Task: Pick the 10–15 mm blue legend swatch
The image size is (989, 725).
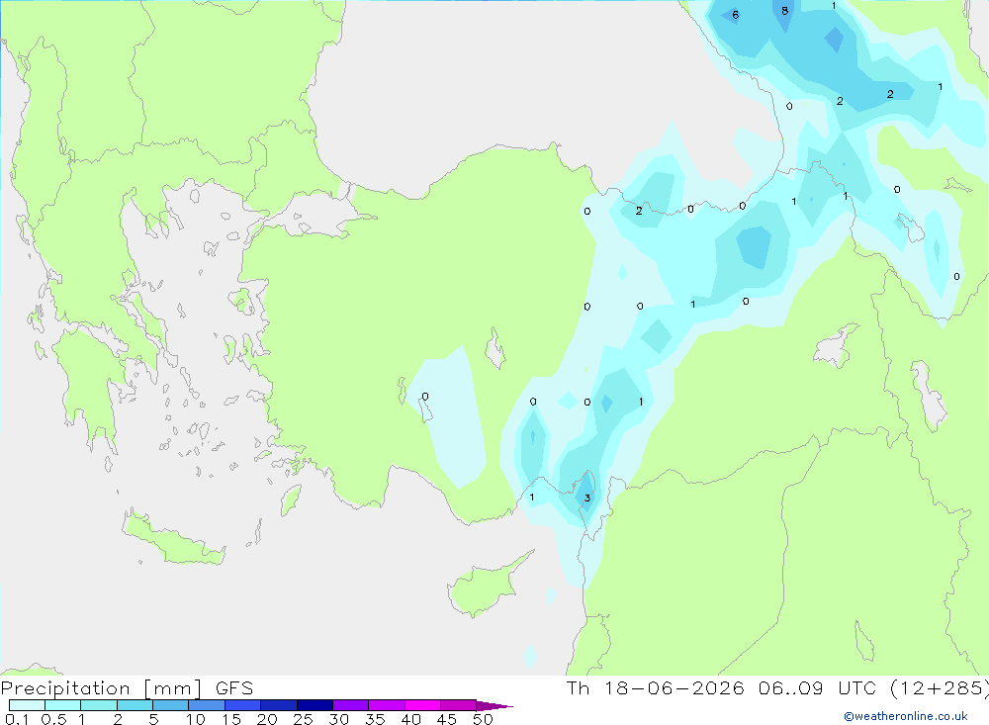Action: point(207,705)
